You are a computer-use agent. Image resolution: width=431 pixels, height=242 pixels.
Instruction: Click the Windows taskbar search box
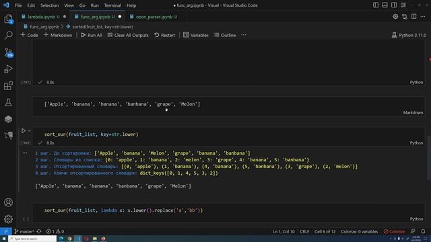click(x=32, y=239)
